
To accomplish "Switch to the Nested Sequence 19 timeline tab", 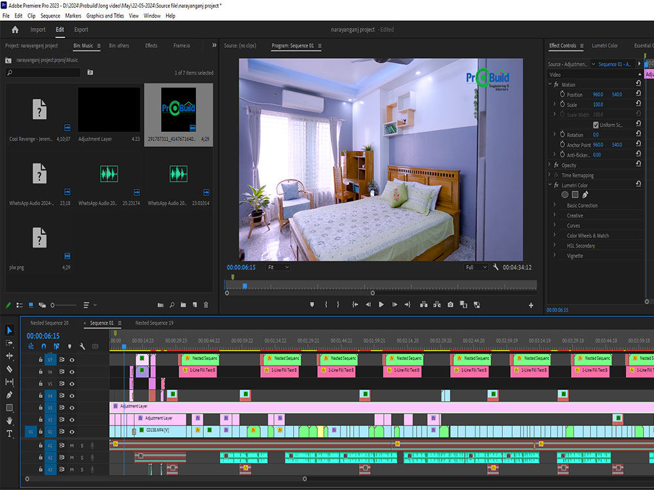I will pos(154,323).
